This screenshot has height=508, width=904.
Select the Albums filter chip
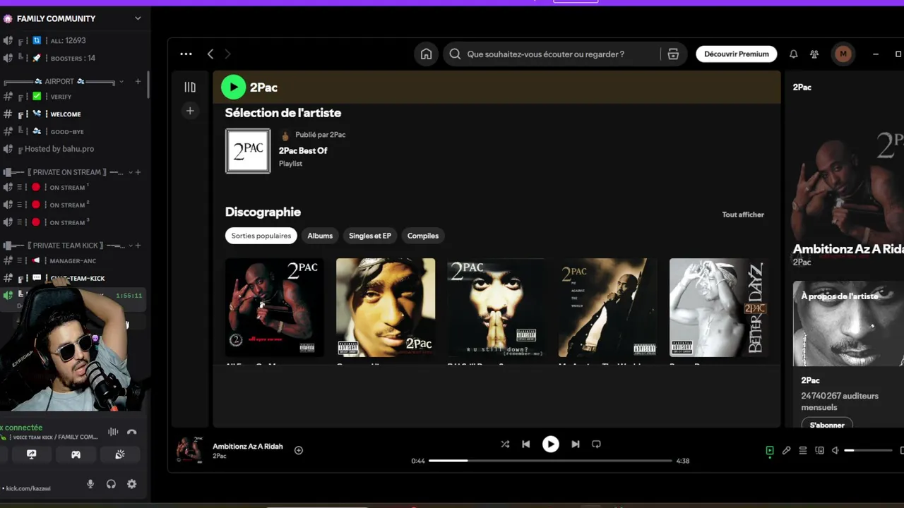(320, 236)
